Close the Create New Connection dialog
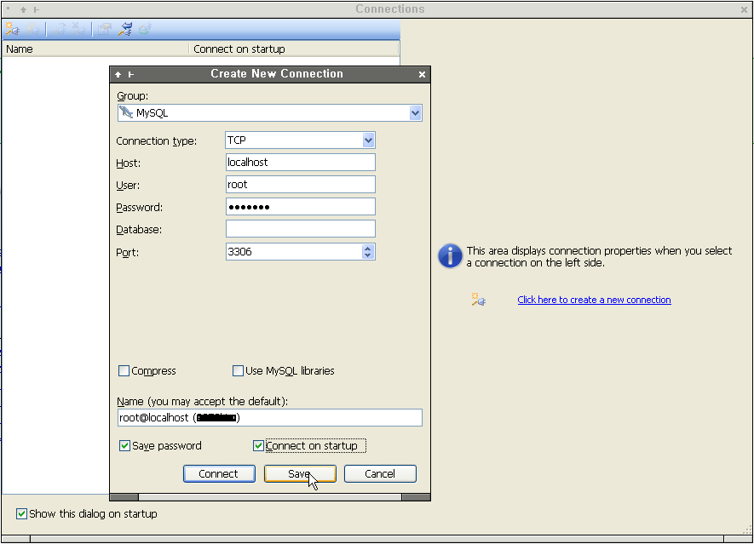The image size is (754, 544). pos(422,74)
